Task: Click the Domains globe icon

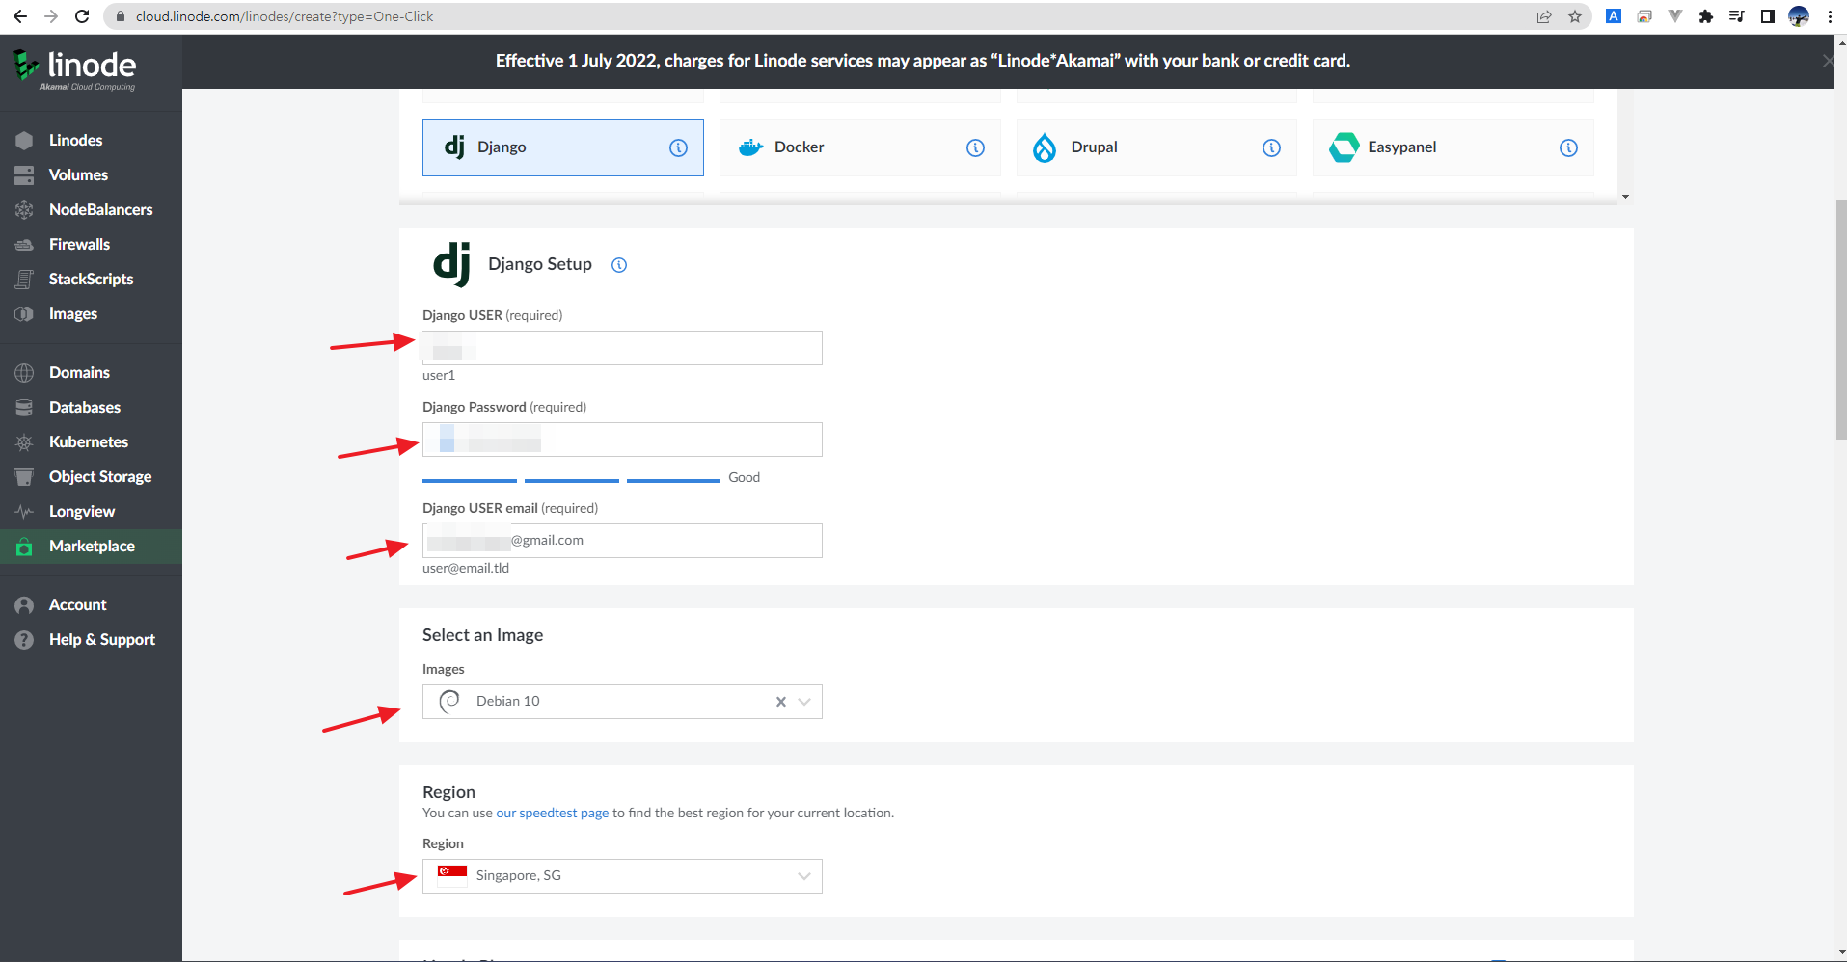Action: point(24,372)
